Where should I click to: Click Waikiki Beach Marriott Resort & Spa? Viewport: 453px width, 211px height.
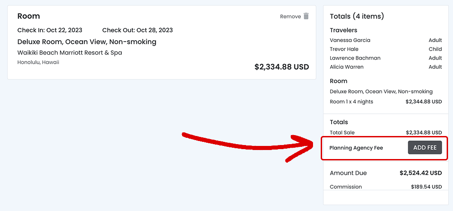click(x=70, y=52)
